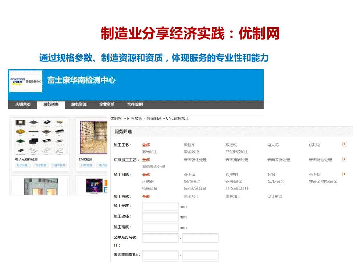
Task: Collapse the 后续加工工艺 filter row
Action: (x=344, y=159)
